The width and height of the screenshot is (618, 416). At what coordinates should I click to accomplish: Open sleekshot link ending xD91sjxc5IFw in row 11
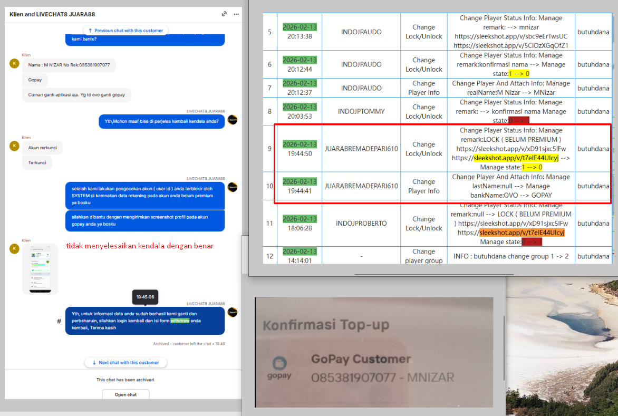click(x=513, y=224)
